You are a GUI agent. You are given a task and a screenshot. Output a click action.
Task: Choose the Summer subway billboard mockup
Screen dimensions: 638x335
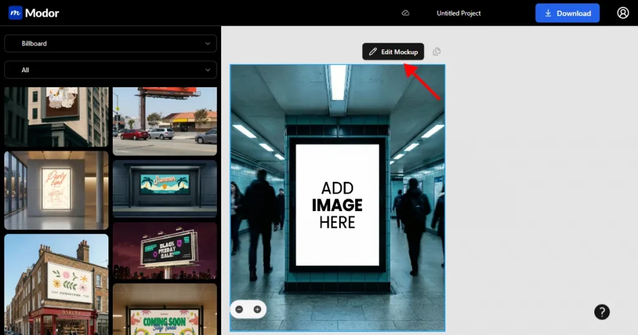click(x=164, y=189)
